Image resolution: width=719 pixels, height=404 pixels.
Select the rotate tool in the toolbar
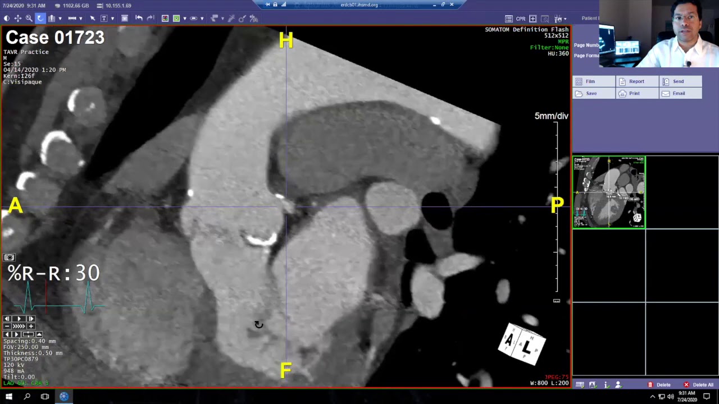pos(40,19)
